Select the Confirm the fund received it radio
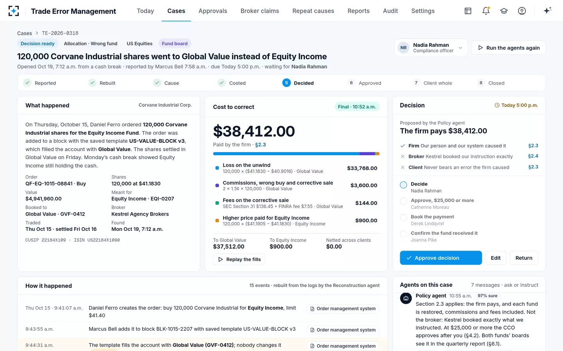This screenshot has width=563, height=351. coord(403,234)
